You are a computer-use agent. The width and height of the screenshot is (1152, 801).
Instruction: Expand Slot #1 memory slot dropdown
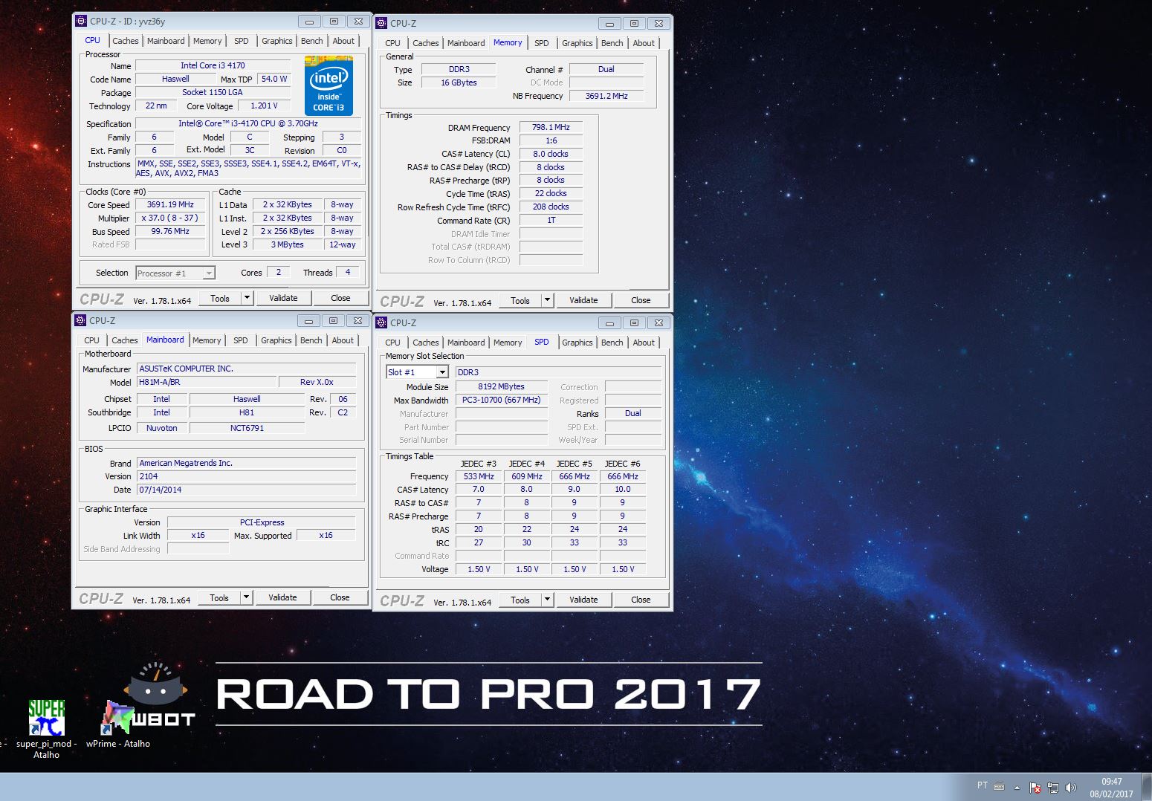tap(442, 372)
